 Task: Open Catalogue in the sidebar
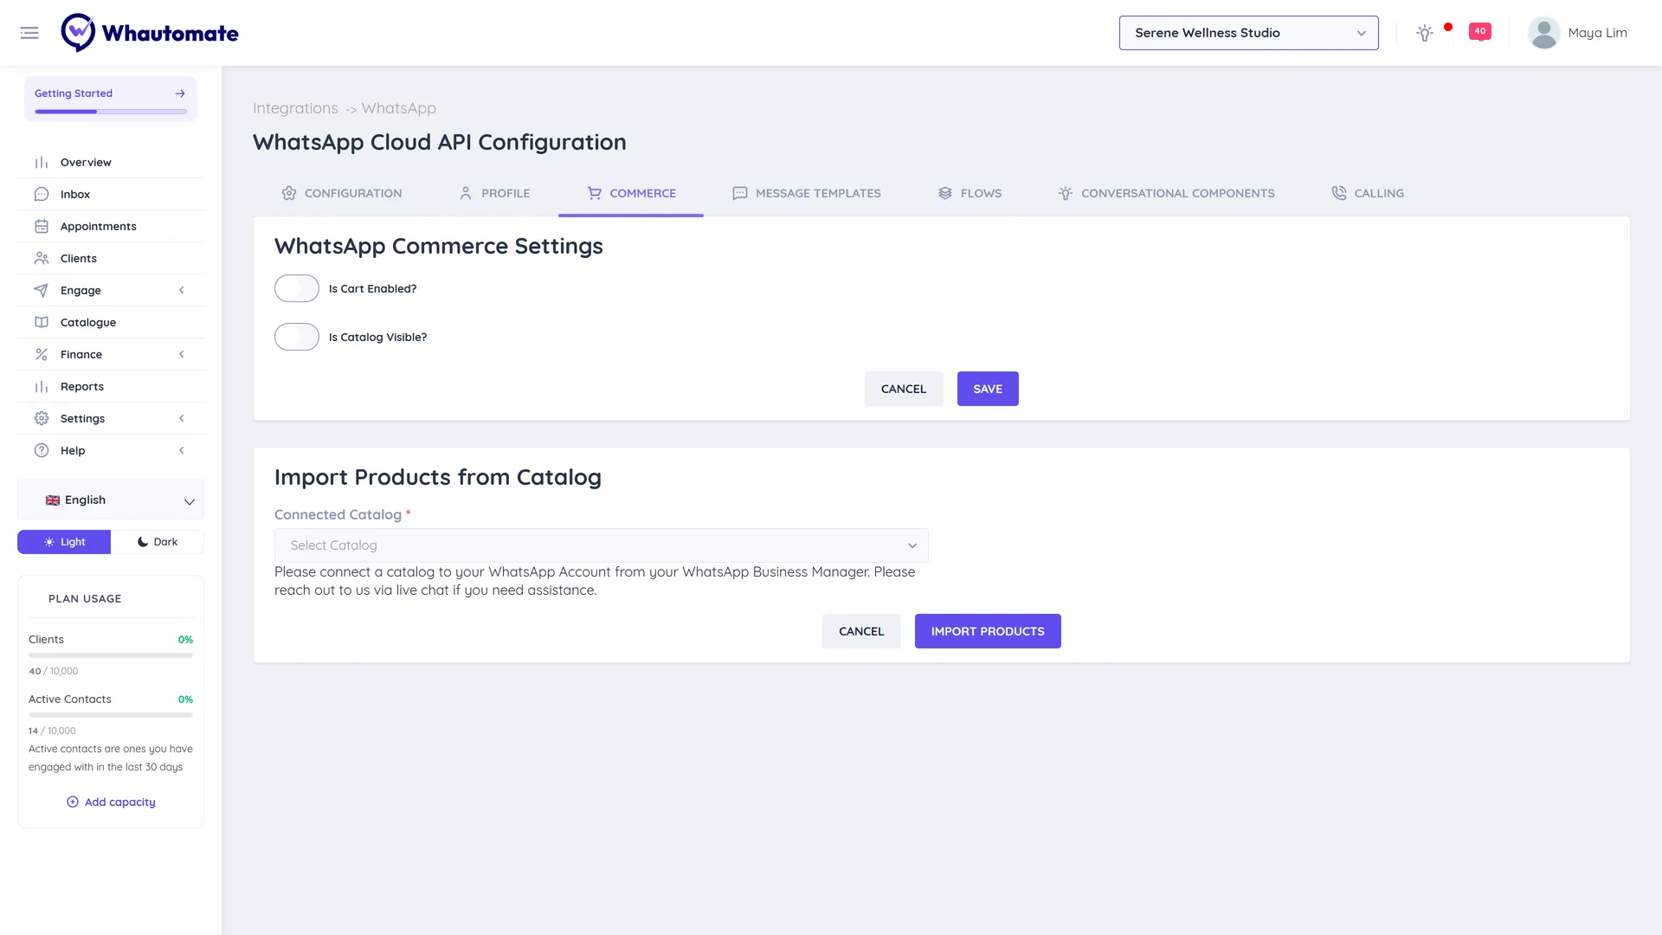(x=111, y=323)
